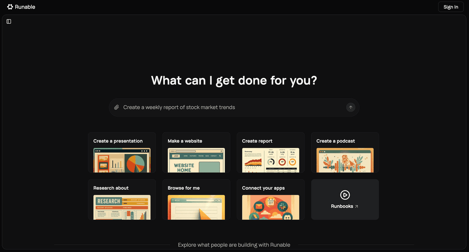
Task: Click the Sign In button
Action: pyautogui.click(x=451, y=7)
